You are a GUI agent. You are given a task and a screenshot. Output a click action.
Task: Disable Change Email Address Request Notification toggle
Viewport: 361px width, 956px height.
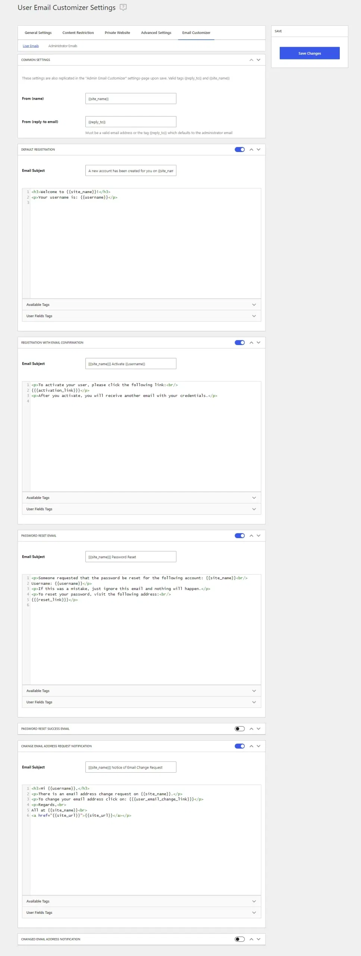[240, 746]
